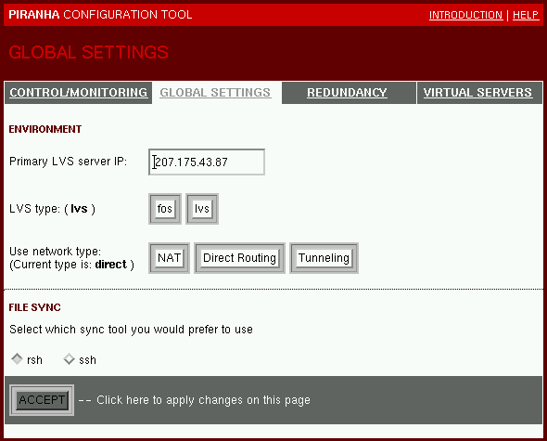
Task: Select ssh sync tool radio button
Action: tap(70, 359)
